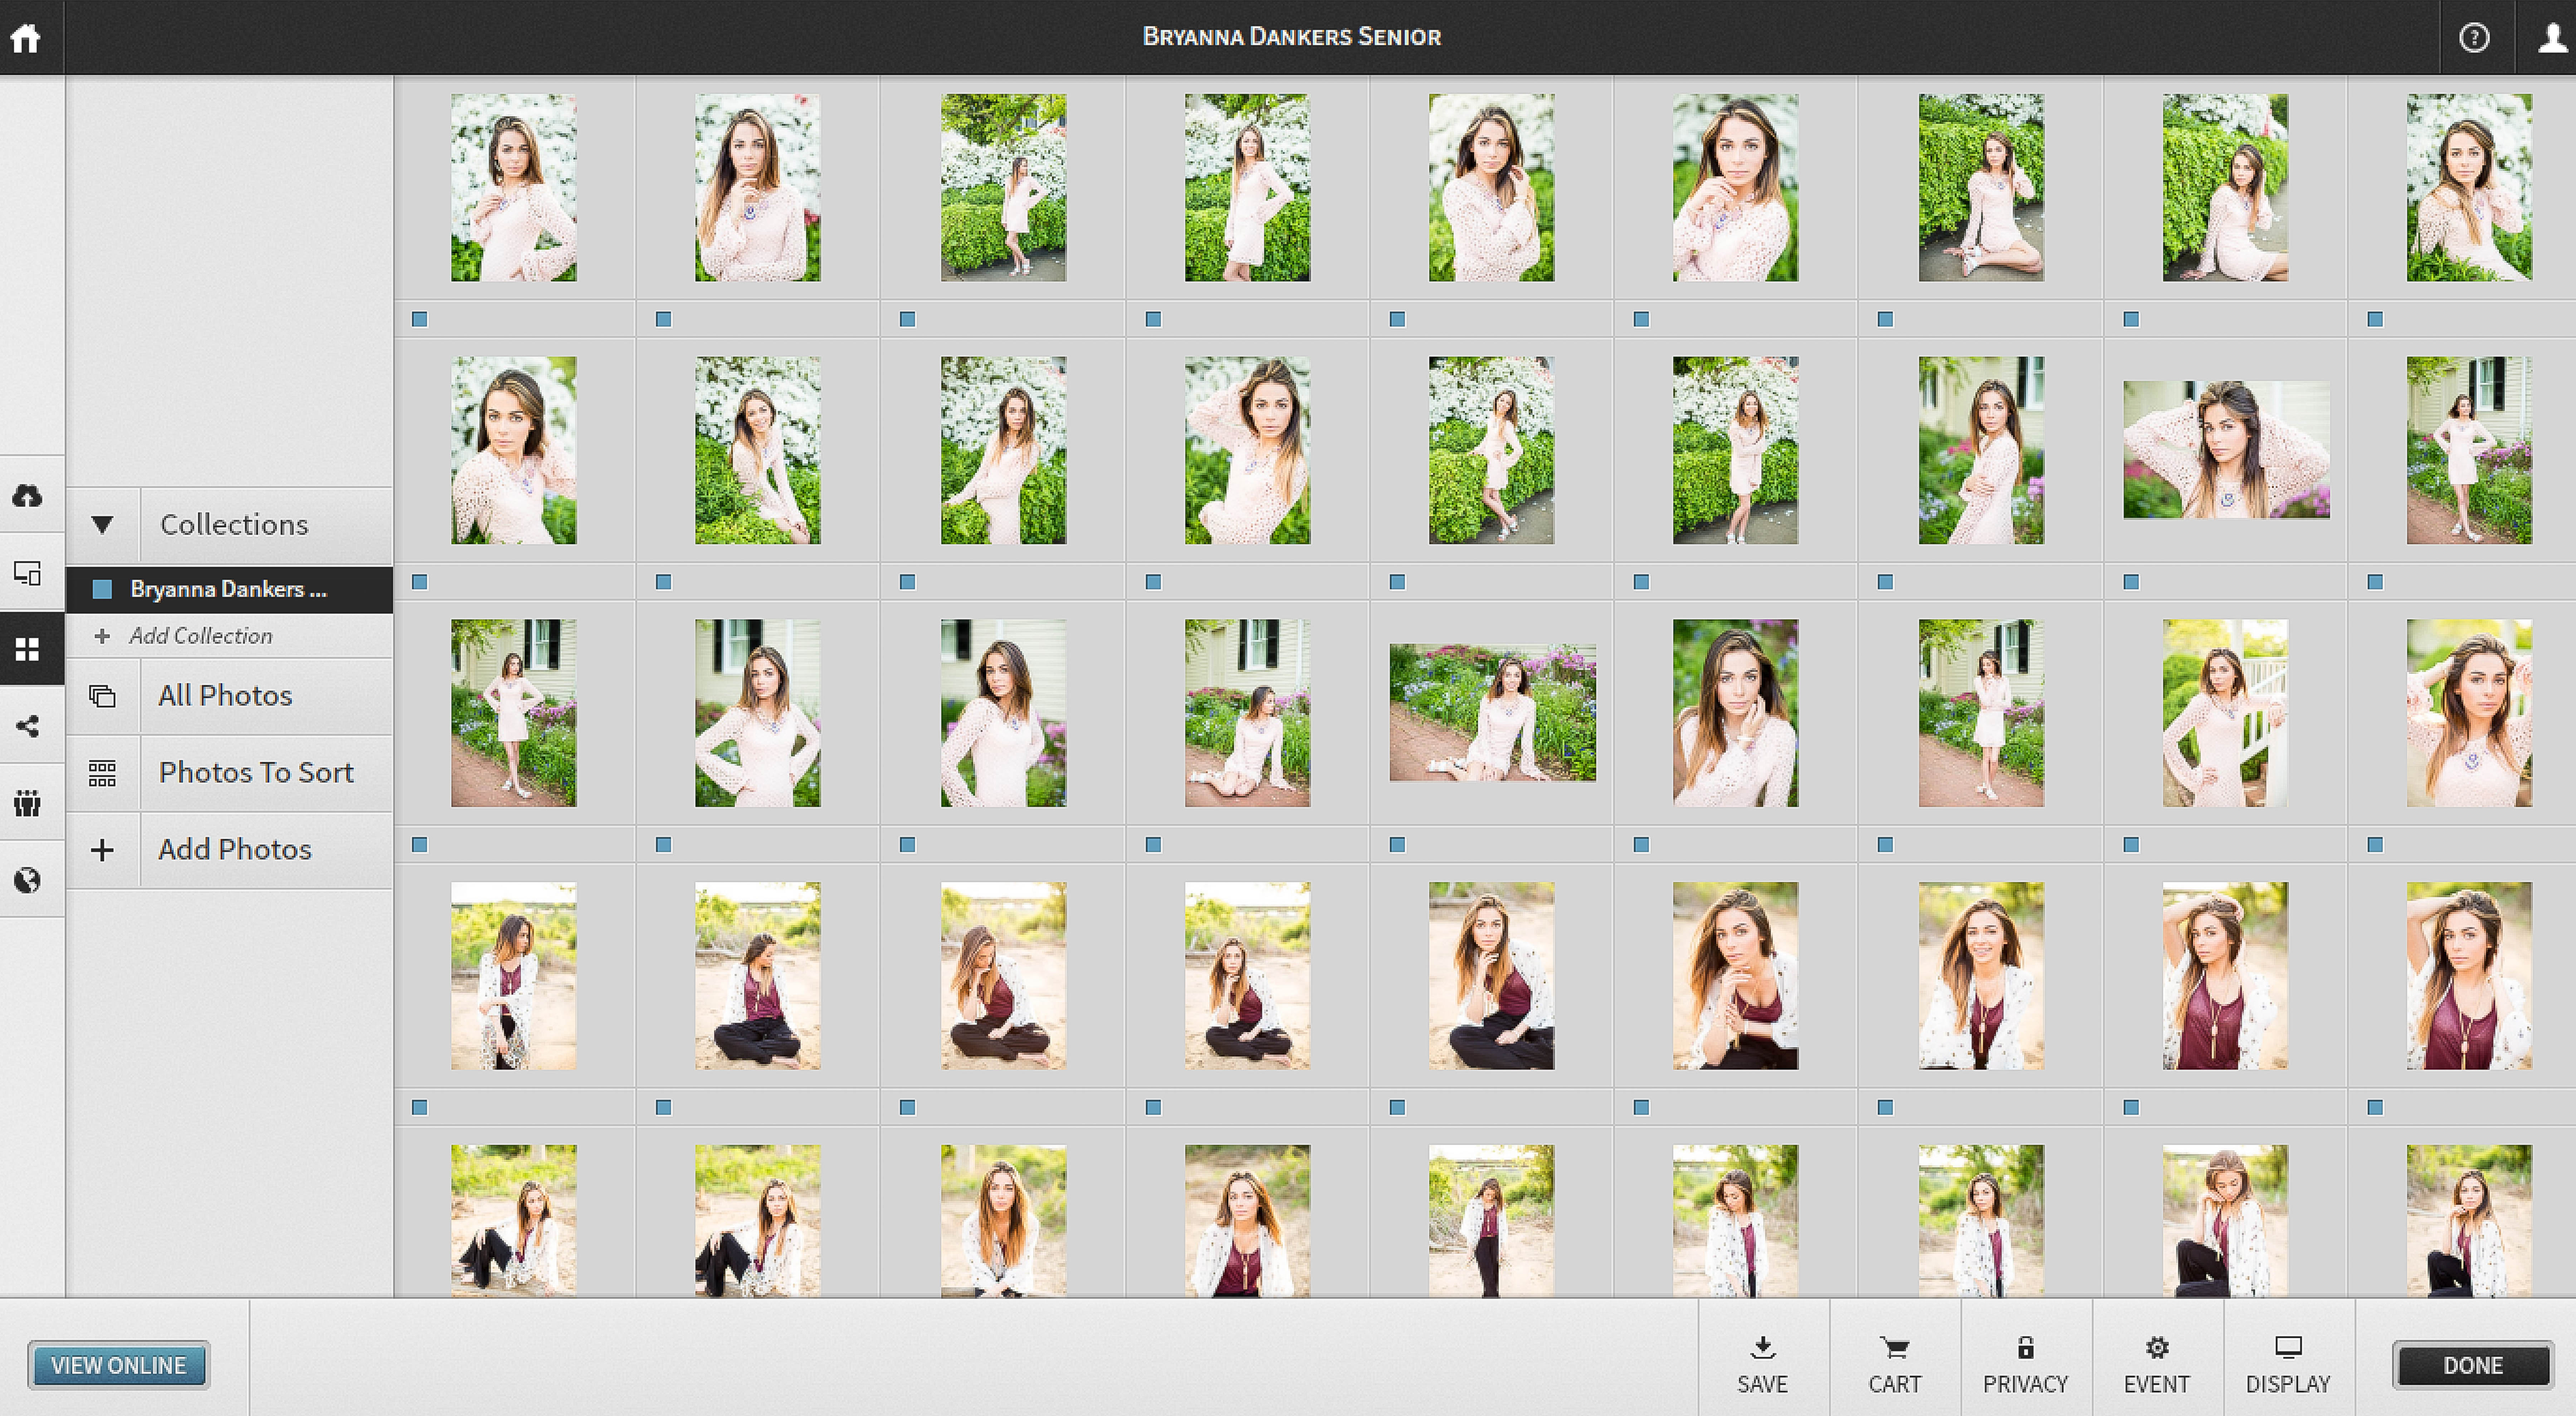Open the help question mark icon
Screen dimensions: 2576x1416
tap(2474, 38)
